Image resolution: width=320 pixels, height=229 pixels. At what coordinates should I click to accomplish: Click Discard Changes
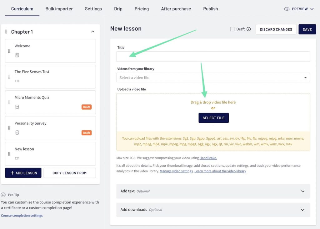[276, 29]
